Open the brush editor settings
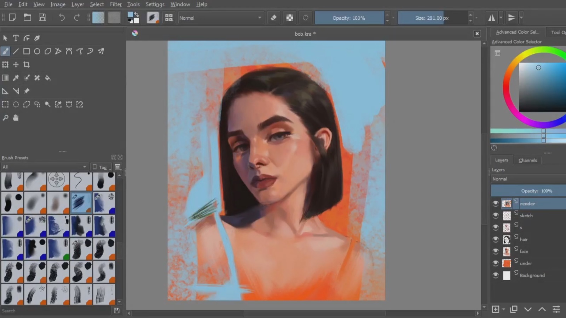 [153, 18]
